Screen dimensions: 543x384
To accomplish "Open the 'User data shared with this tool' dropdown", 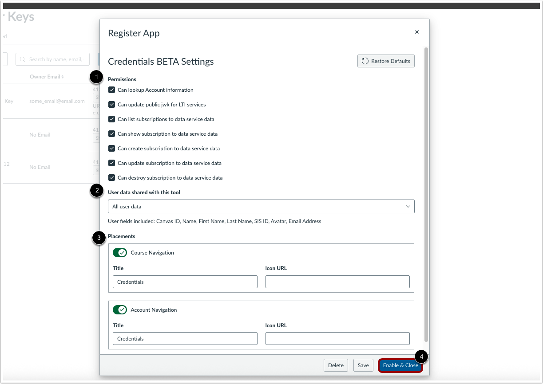I will click(261, 206).
